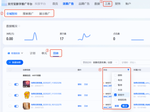Click the 所属计划 column header
This screenshot has width=150, height=112.
[x=137, y=70]
